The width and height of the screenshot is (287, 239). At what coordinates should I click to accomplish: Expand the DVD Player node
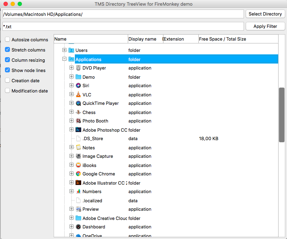[x=71, y=68]
